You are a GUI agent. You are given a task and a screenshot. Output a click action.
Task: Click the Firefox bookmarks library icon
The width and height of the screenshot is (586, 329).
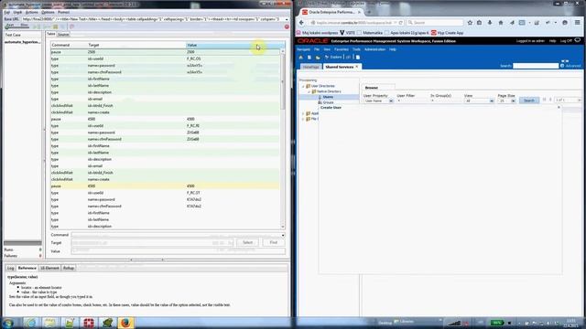pyautogui.click(x=479, y=23)
